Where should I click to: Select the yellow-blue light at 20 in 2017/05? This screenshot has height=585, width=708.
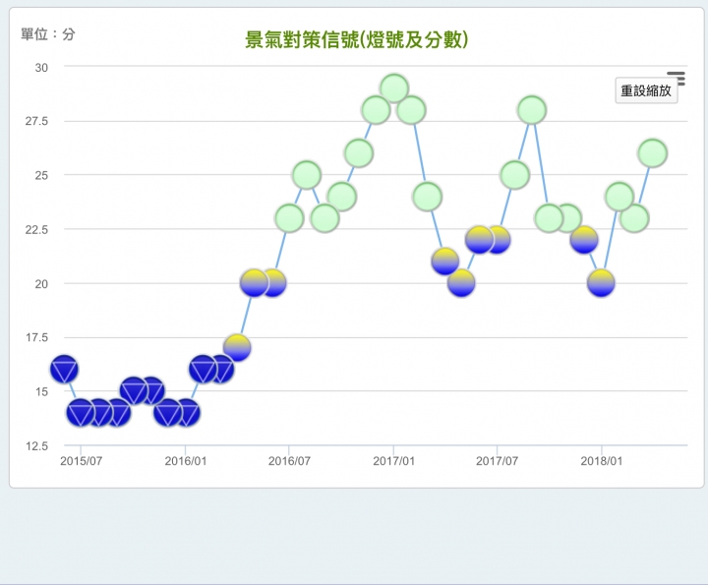[461, 283]
